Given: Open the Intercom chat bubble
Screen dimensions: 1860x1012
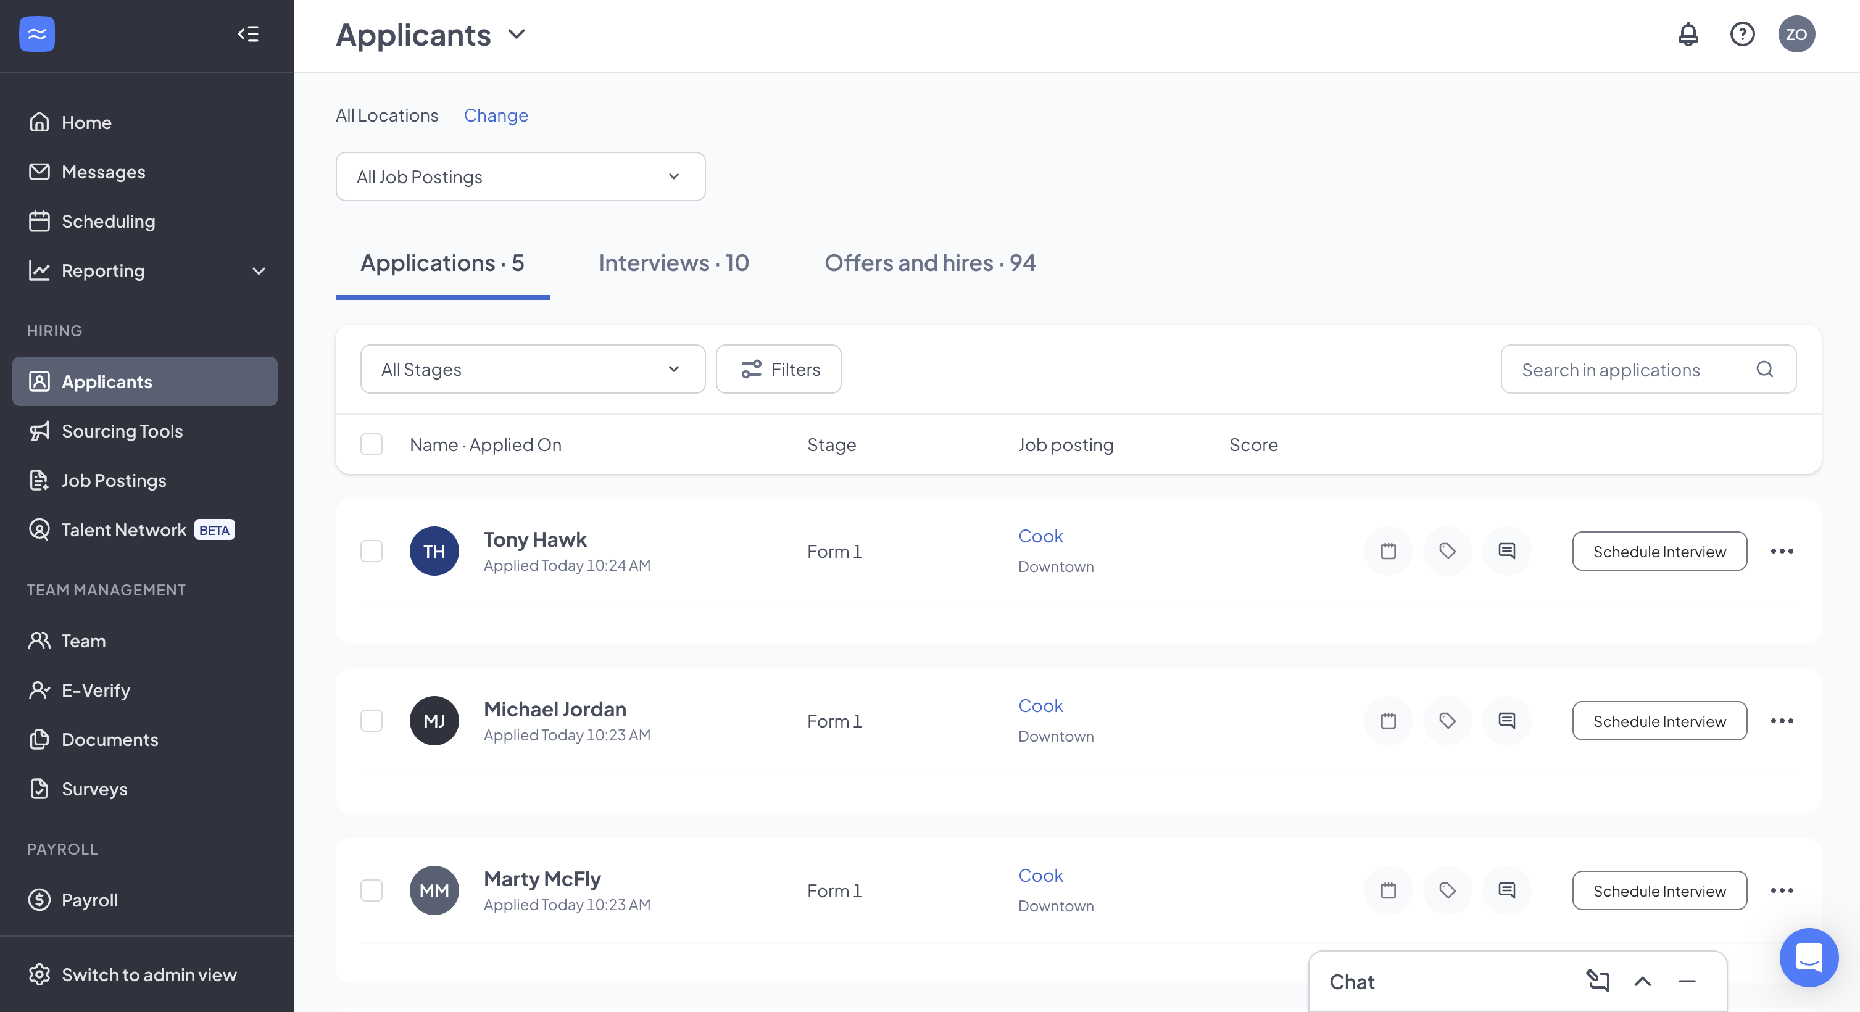Looking at the screenshot, I should pyautogui.click(x=1808, y=957).
